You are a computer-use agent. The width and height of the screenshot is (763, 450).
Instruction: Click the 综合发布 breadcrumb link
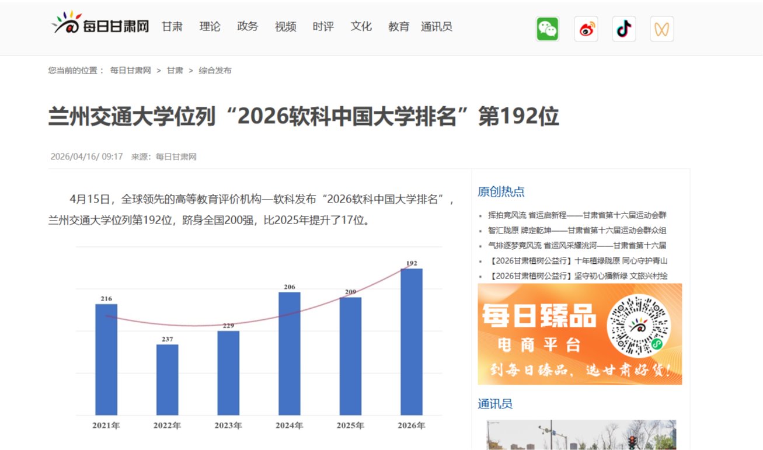pos(217,70)
